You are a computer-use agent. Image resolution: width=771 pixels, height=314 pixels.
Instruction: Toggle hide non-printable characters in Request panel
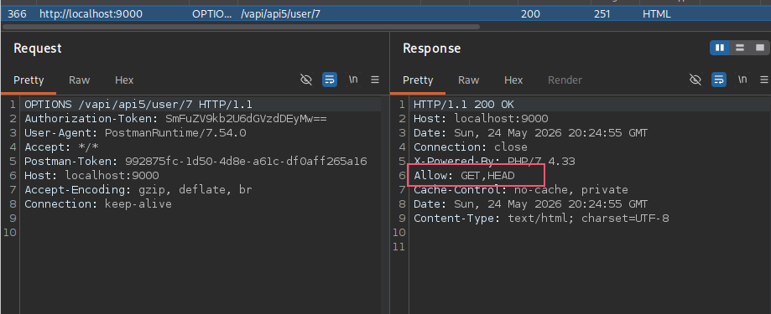tap(306, 80)
